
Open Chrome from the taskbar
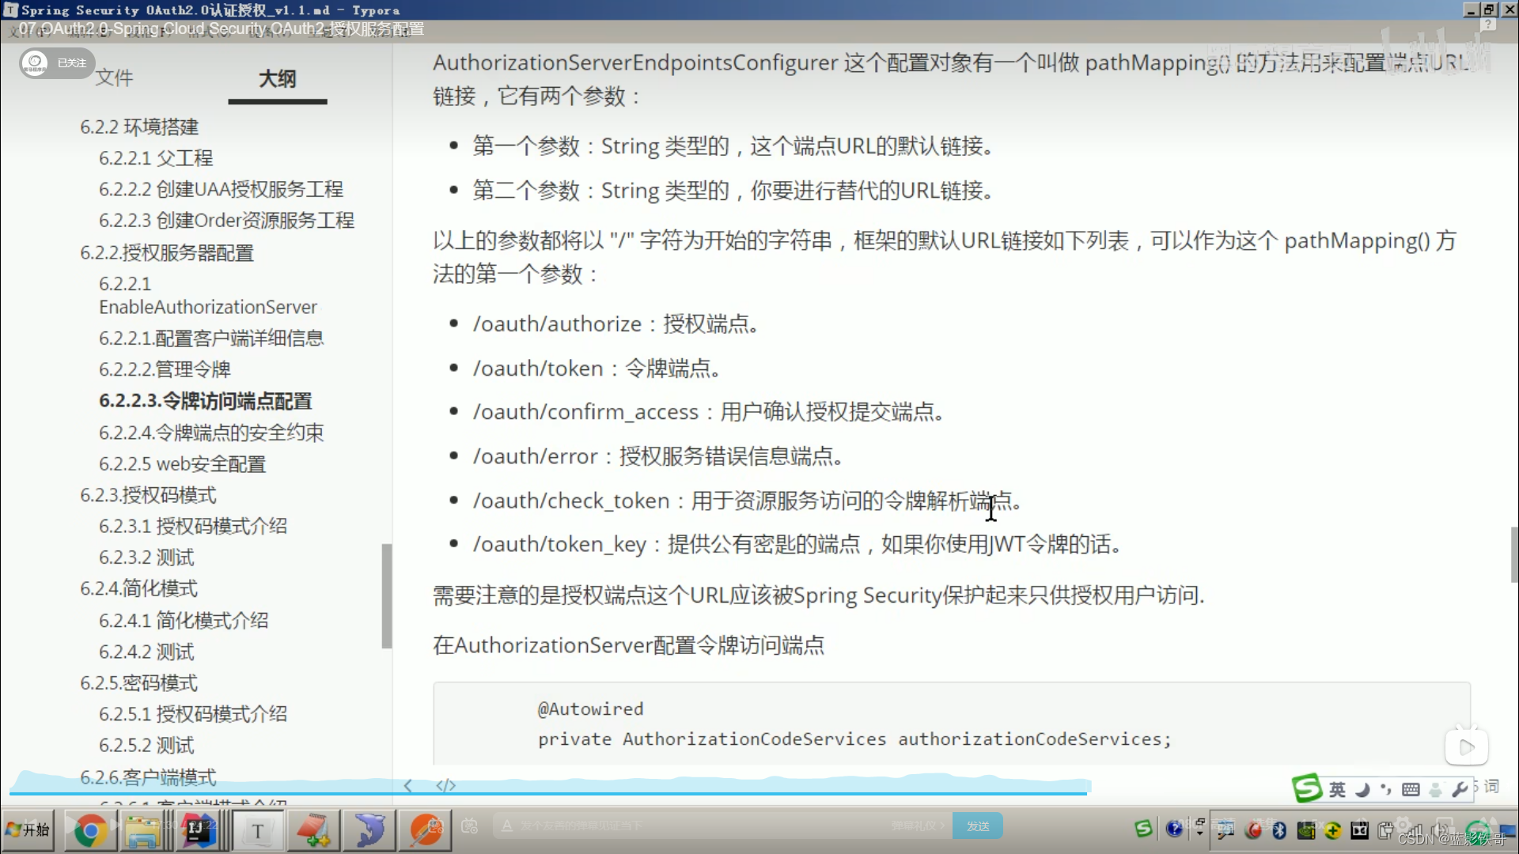coord(89,830)
